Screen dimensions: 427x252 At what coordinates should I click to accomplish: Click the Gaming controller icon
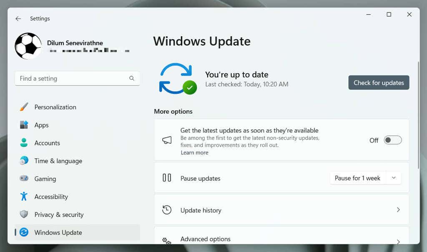pyautogui.click(x=24, y=179)
